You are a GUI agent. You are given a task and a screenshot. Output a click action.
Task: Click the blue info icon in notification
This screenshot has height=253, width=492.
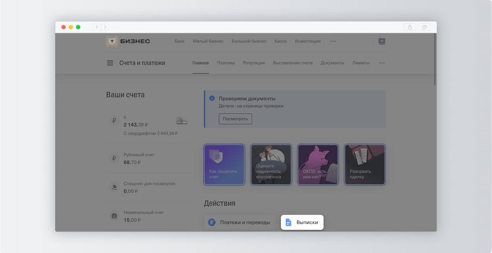212,98
